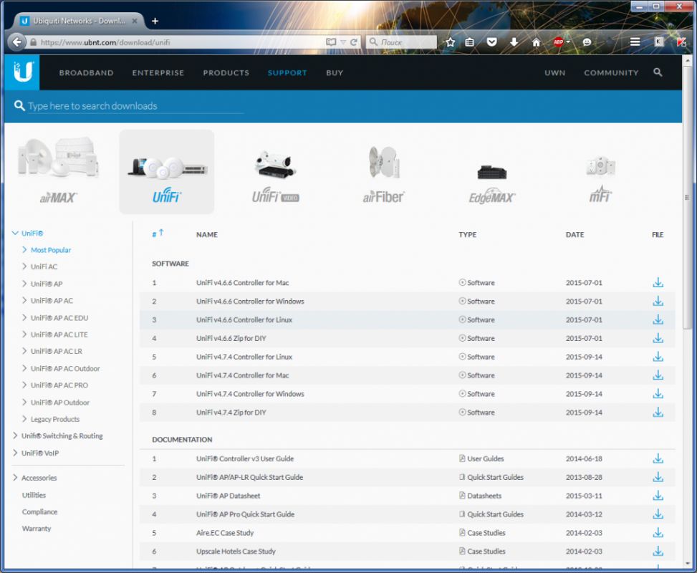Open the UWN navigation link
Viewport: 697px width, 573px height.
tap(554, 73)
